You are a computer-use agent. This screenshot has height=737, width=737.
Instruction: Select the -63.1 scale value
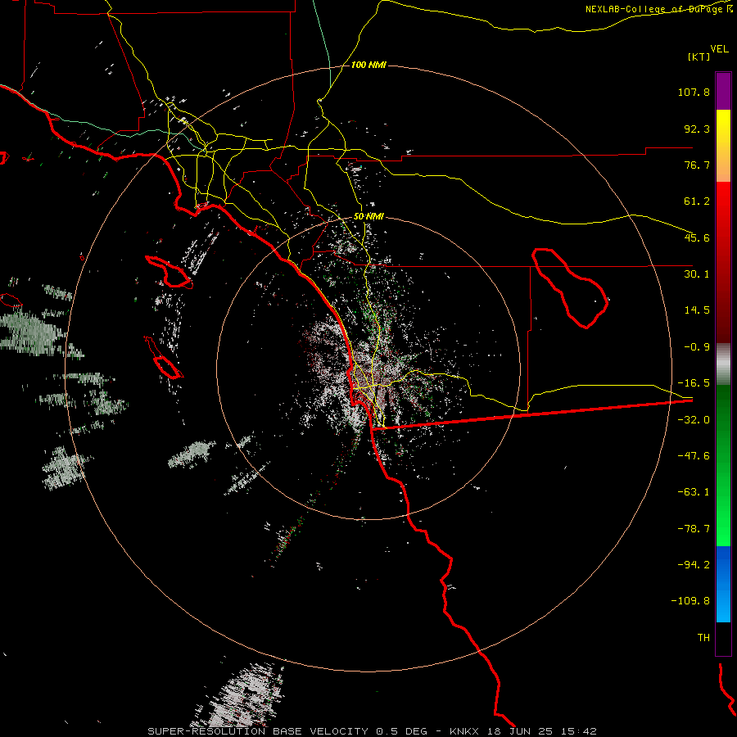[x=694, y=492]
